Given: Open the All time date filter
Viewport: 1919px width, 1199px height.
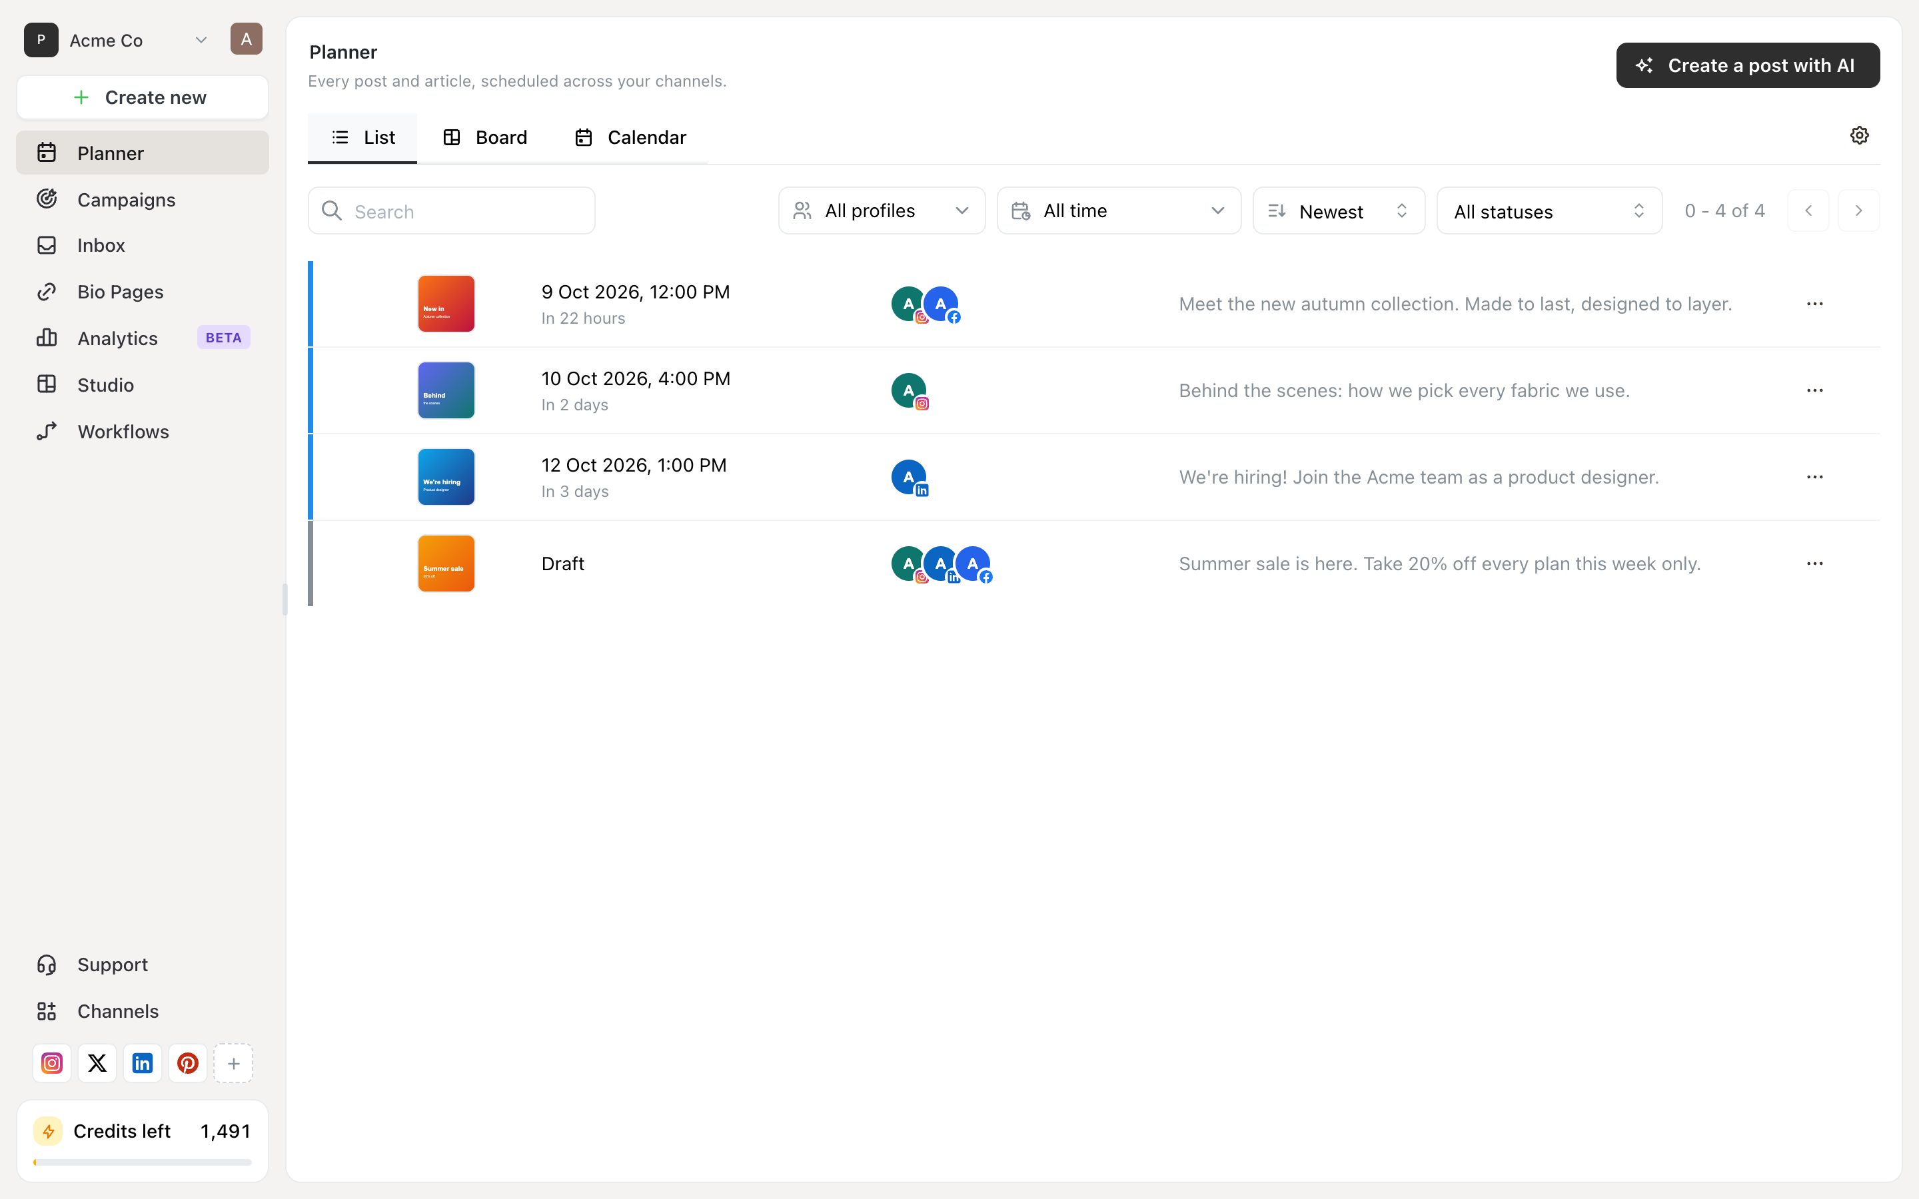Looking at the screenshot, I should [x=1119, y=211].
